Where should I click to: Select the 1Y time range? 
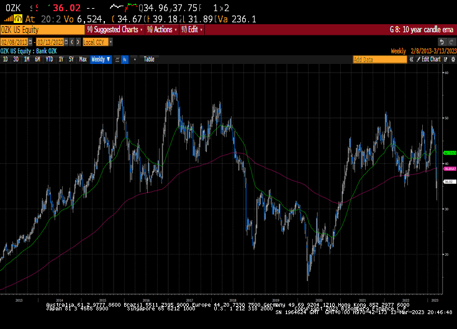(x=61, y=60)
